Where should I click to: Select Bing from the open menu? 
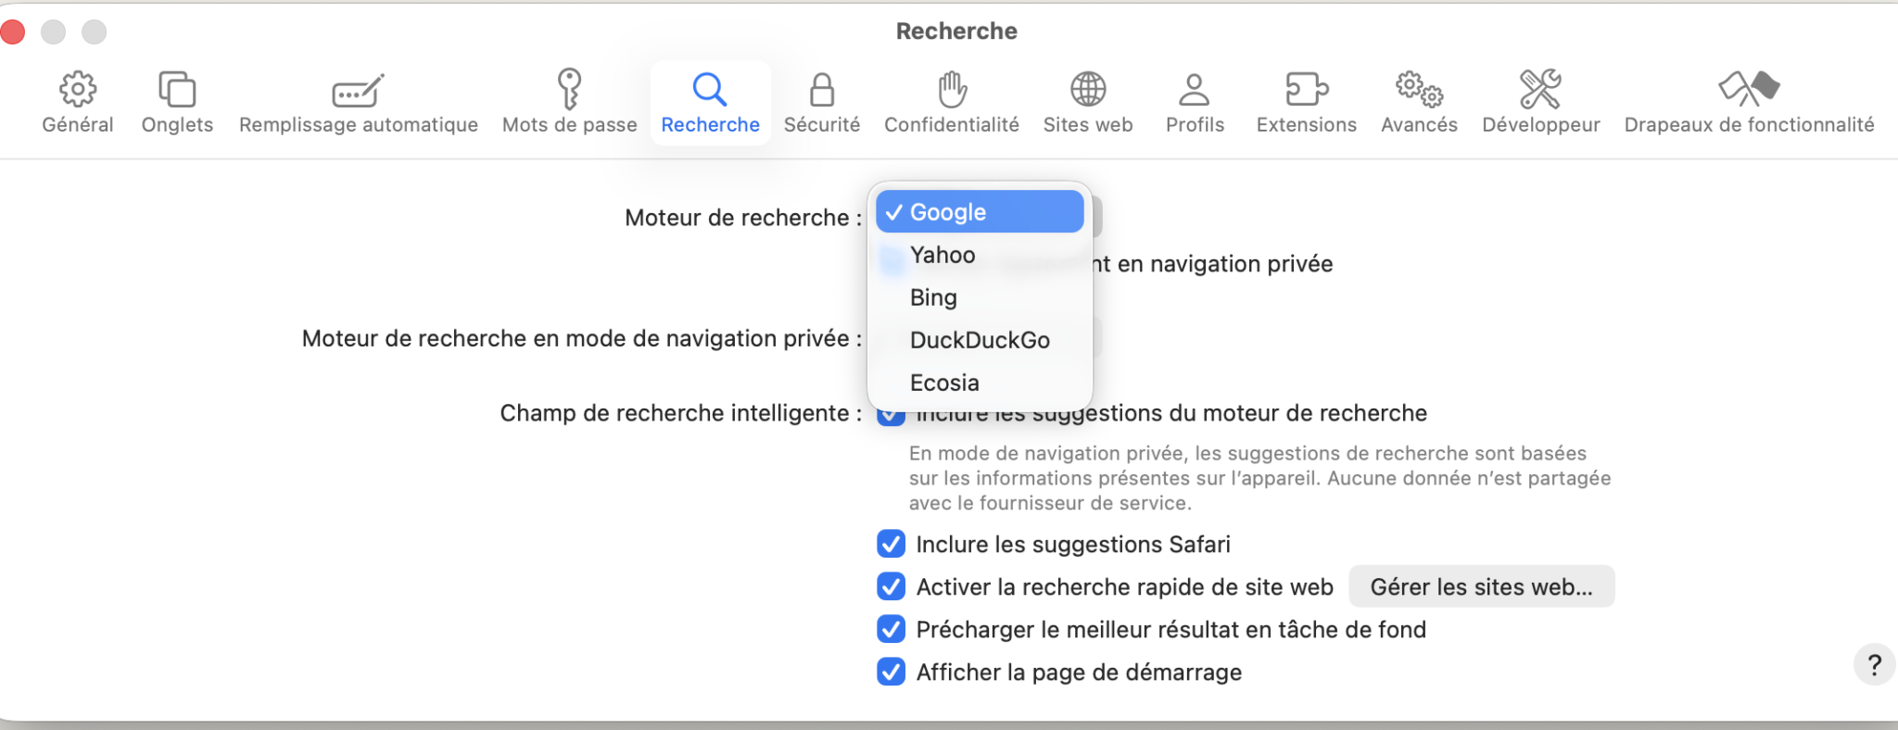tap(933, 297)
